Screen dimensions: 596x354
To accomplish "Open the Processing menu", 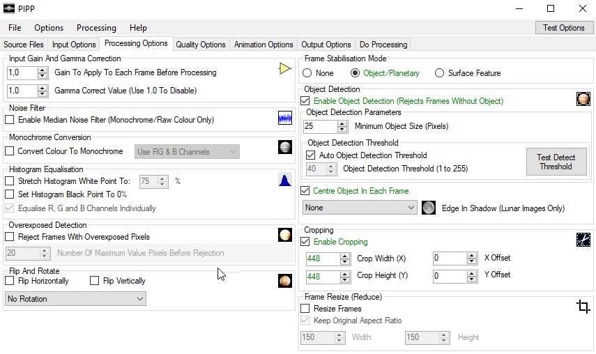I will [x=96, y=28].
